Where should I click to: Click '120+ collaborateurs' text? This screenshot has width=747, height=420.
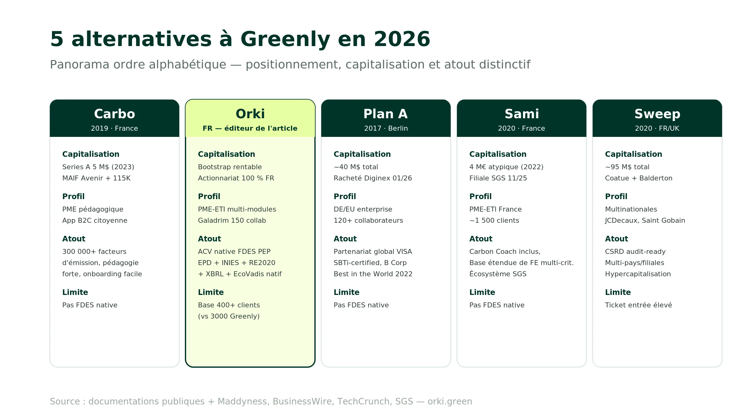point(369,221)
